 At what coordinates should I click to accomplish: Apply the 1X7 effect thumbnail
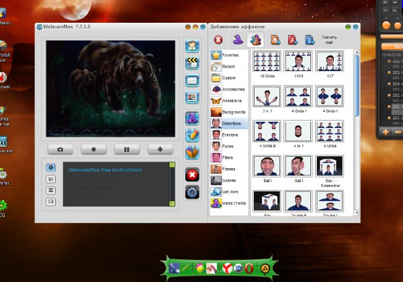tap(330, 62)
